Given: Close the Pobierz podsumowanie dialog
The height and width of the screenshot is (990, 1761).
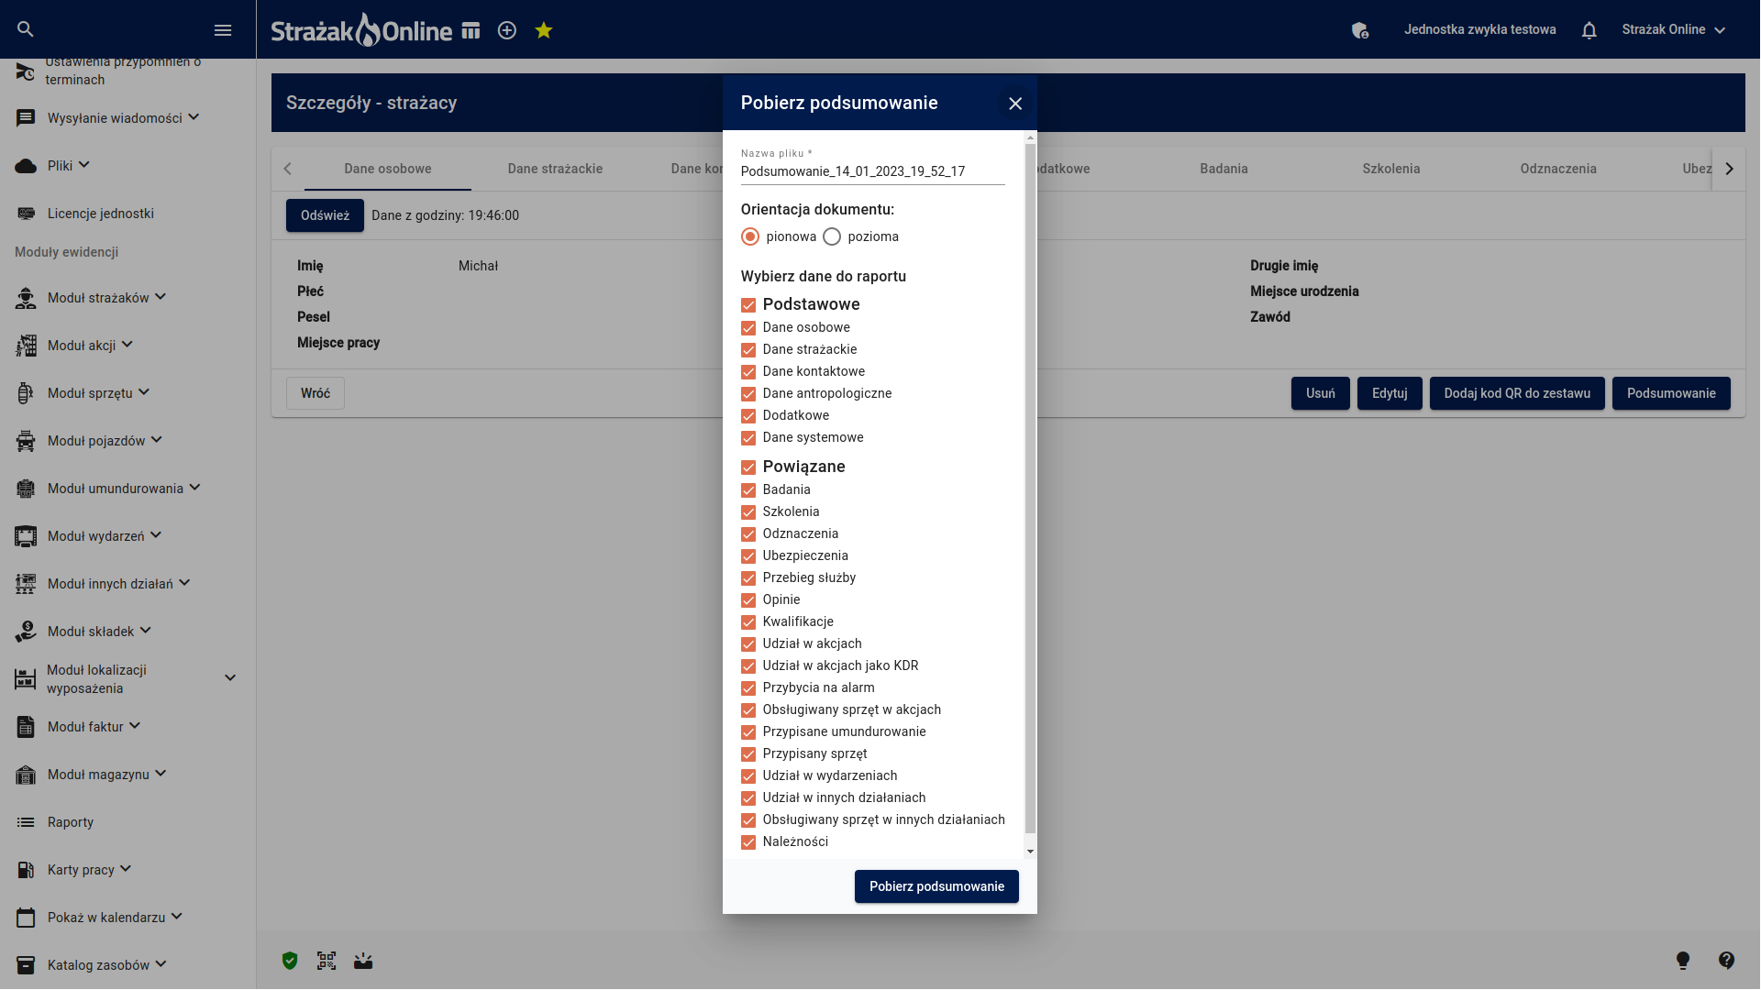Looking at the screenshot, I should [1015, 104].
